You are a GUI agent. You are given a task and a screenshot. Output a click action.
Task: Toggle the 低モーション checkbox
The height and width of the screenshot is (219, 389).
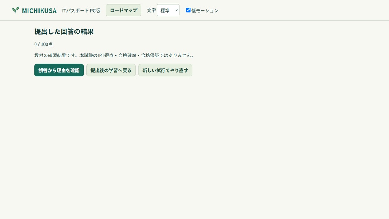pyautogui.click(x=188, y=10)
